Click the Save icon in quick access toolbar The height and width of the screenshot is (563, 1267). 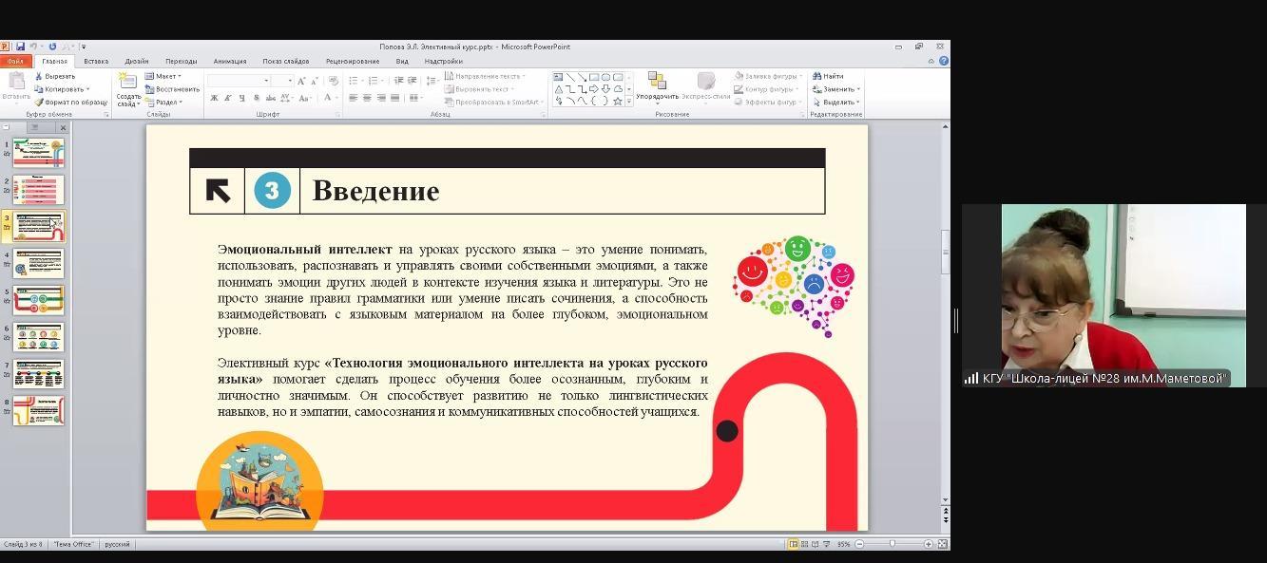pos(20,47)
